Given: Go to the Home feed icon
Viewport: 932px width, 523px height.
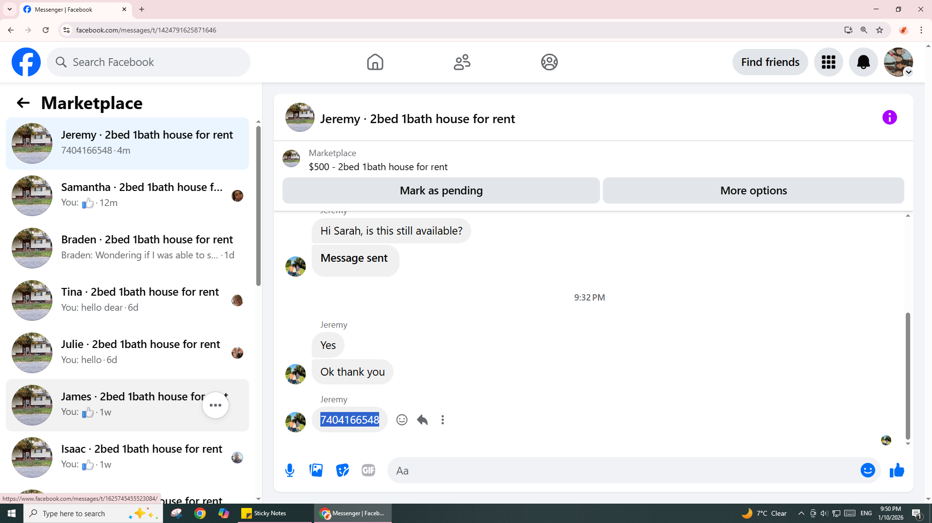Looking at the screenshot, I should pos(375,62).
